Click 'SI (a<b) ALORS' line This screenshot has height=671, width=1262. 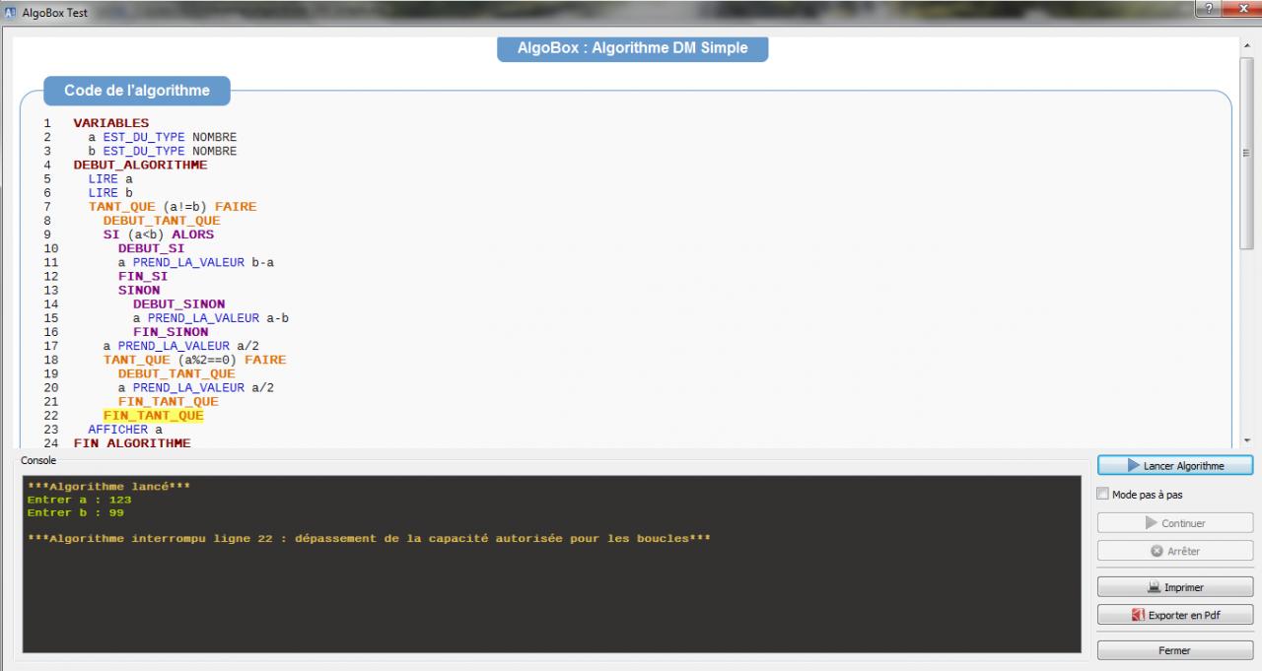[159, 235]
